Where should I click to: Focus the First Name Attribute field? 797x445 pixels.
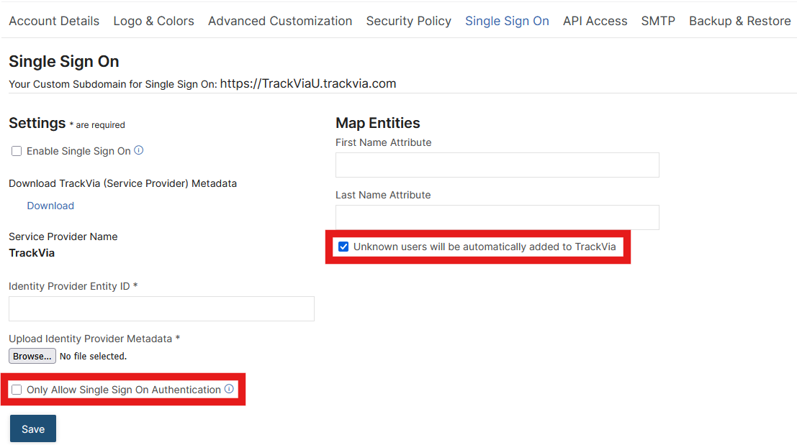click(497, 165)
